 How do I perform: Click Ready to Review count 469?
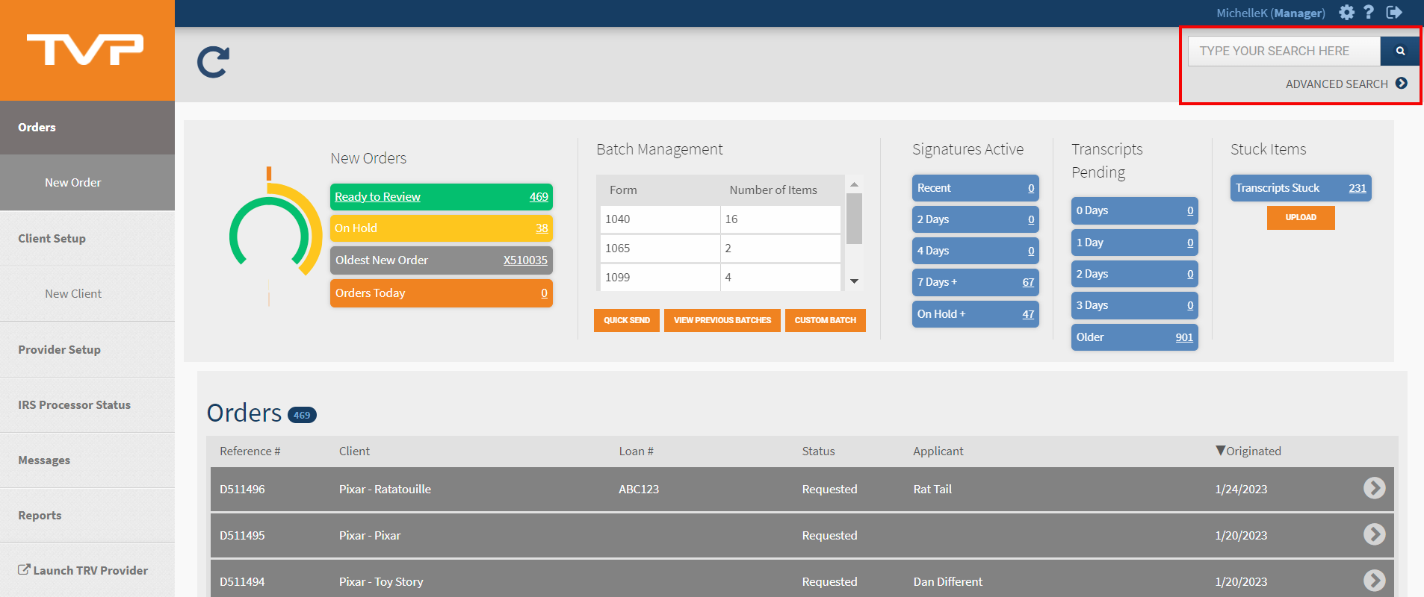point(539,197)
